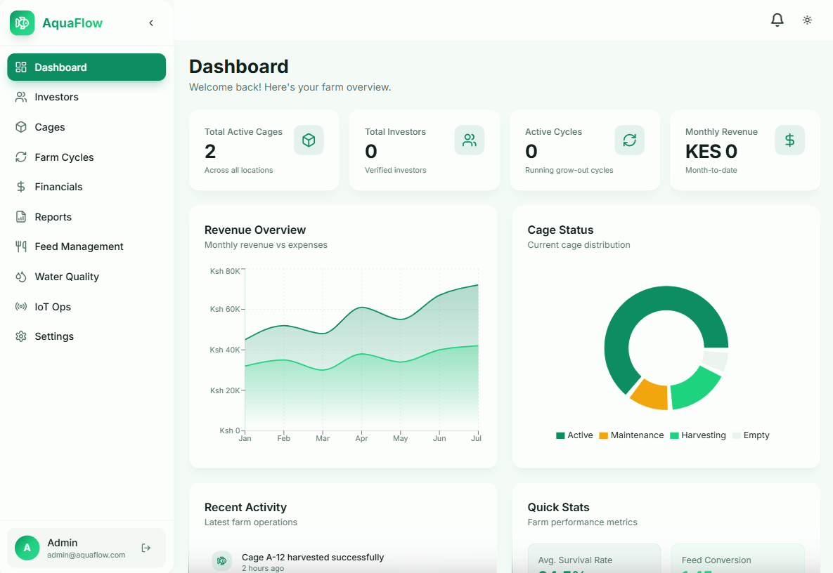Click the Investors people icon in the sidebar
Screen dimensions: 833x573
(x=20, y=97)
